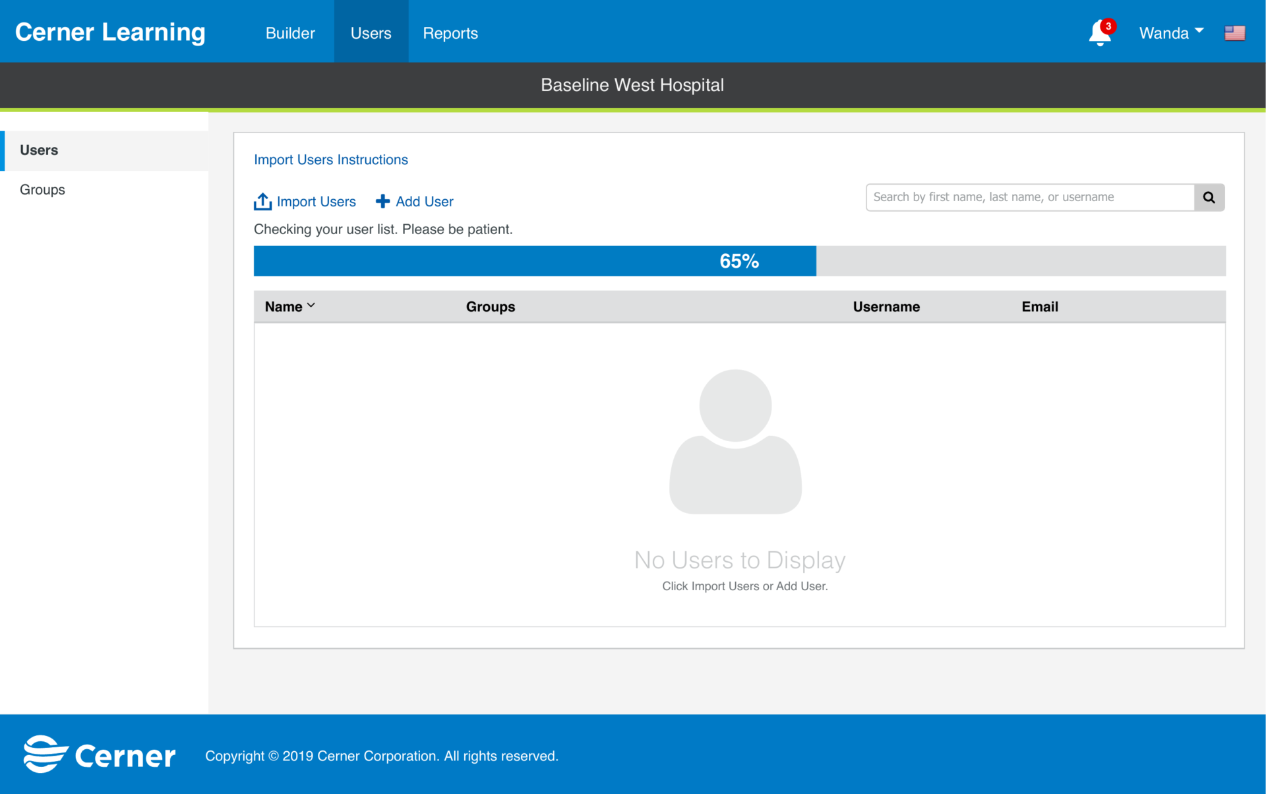Click the Cerner Learning title

click(110, 32)
